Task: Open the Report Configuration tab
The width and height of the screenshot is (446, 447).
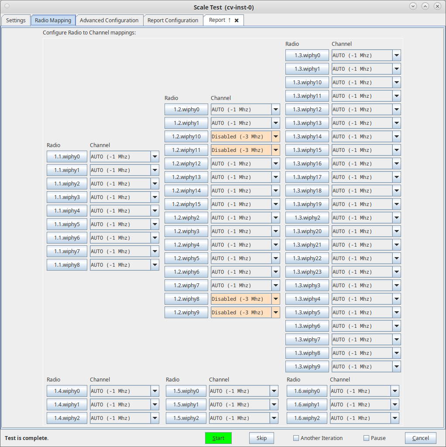Action: click(173, 21)
